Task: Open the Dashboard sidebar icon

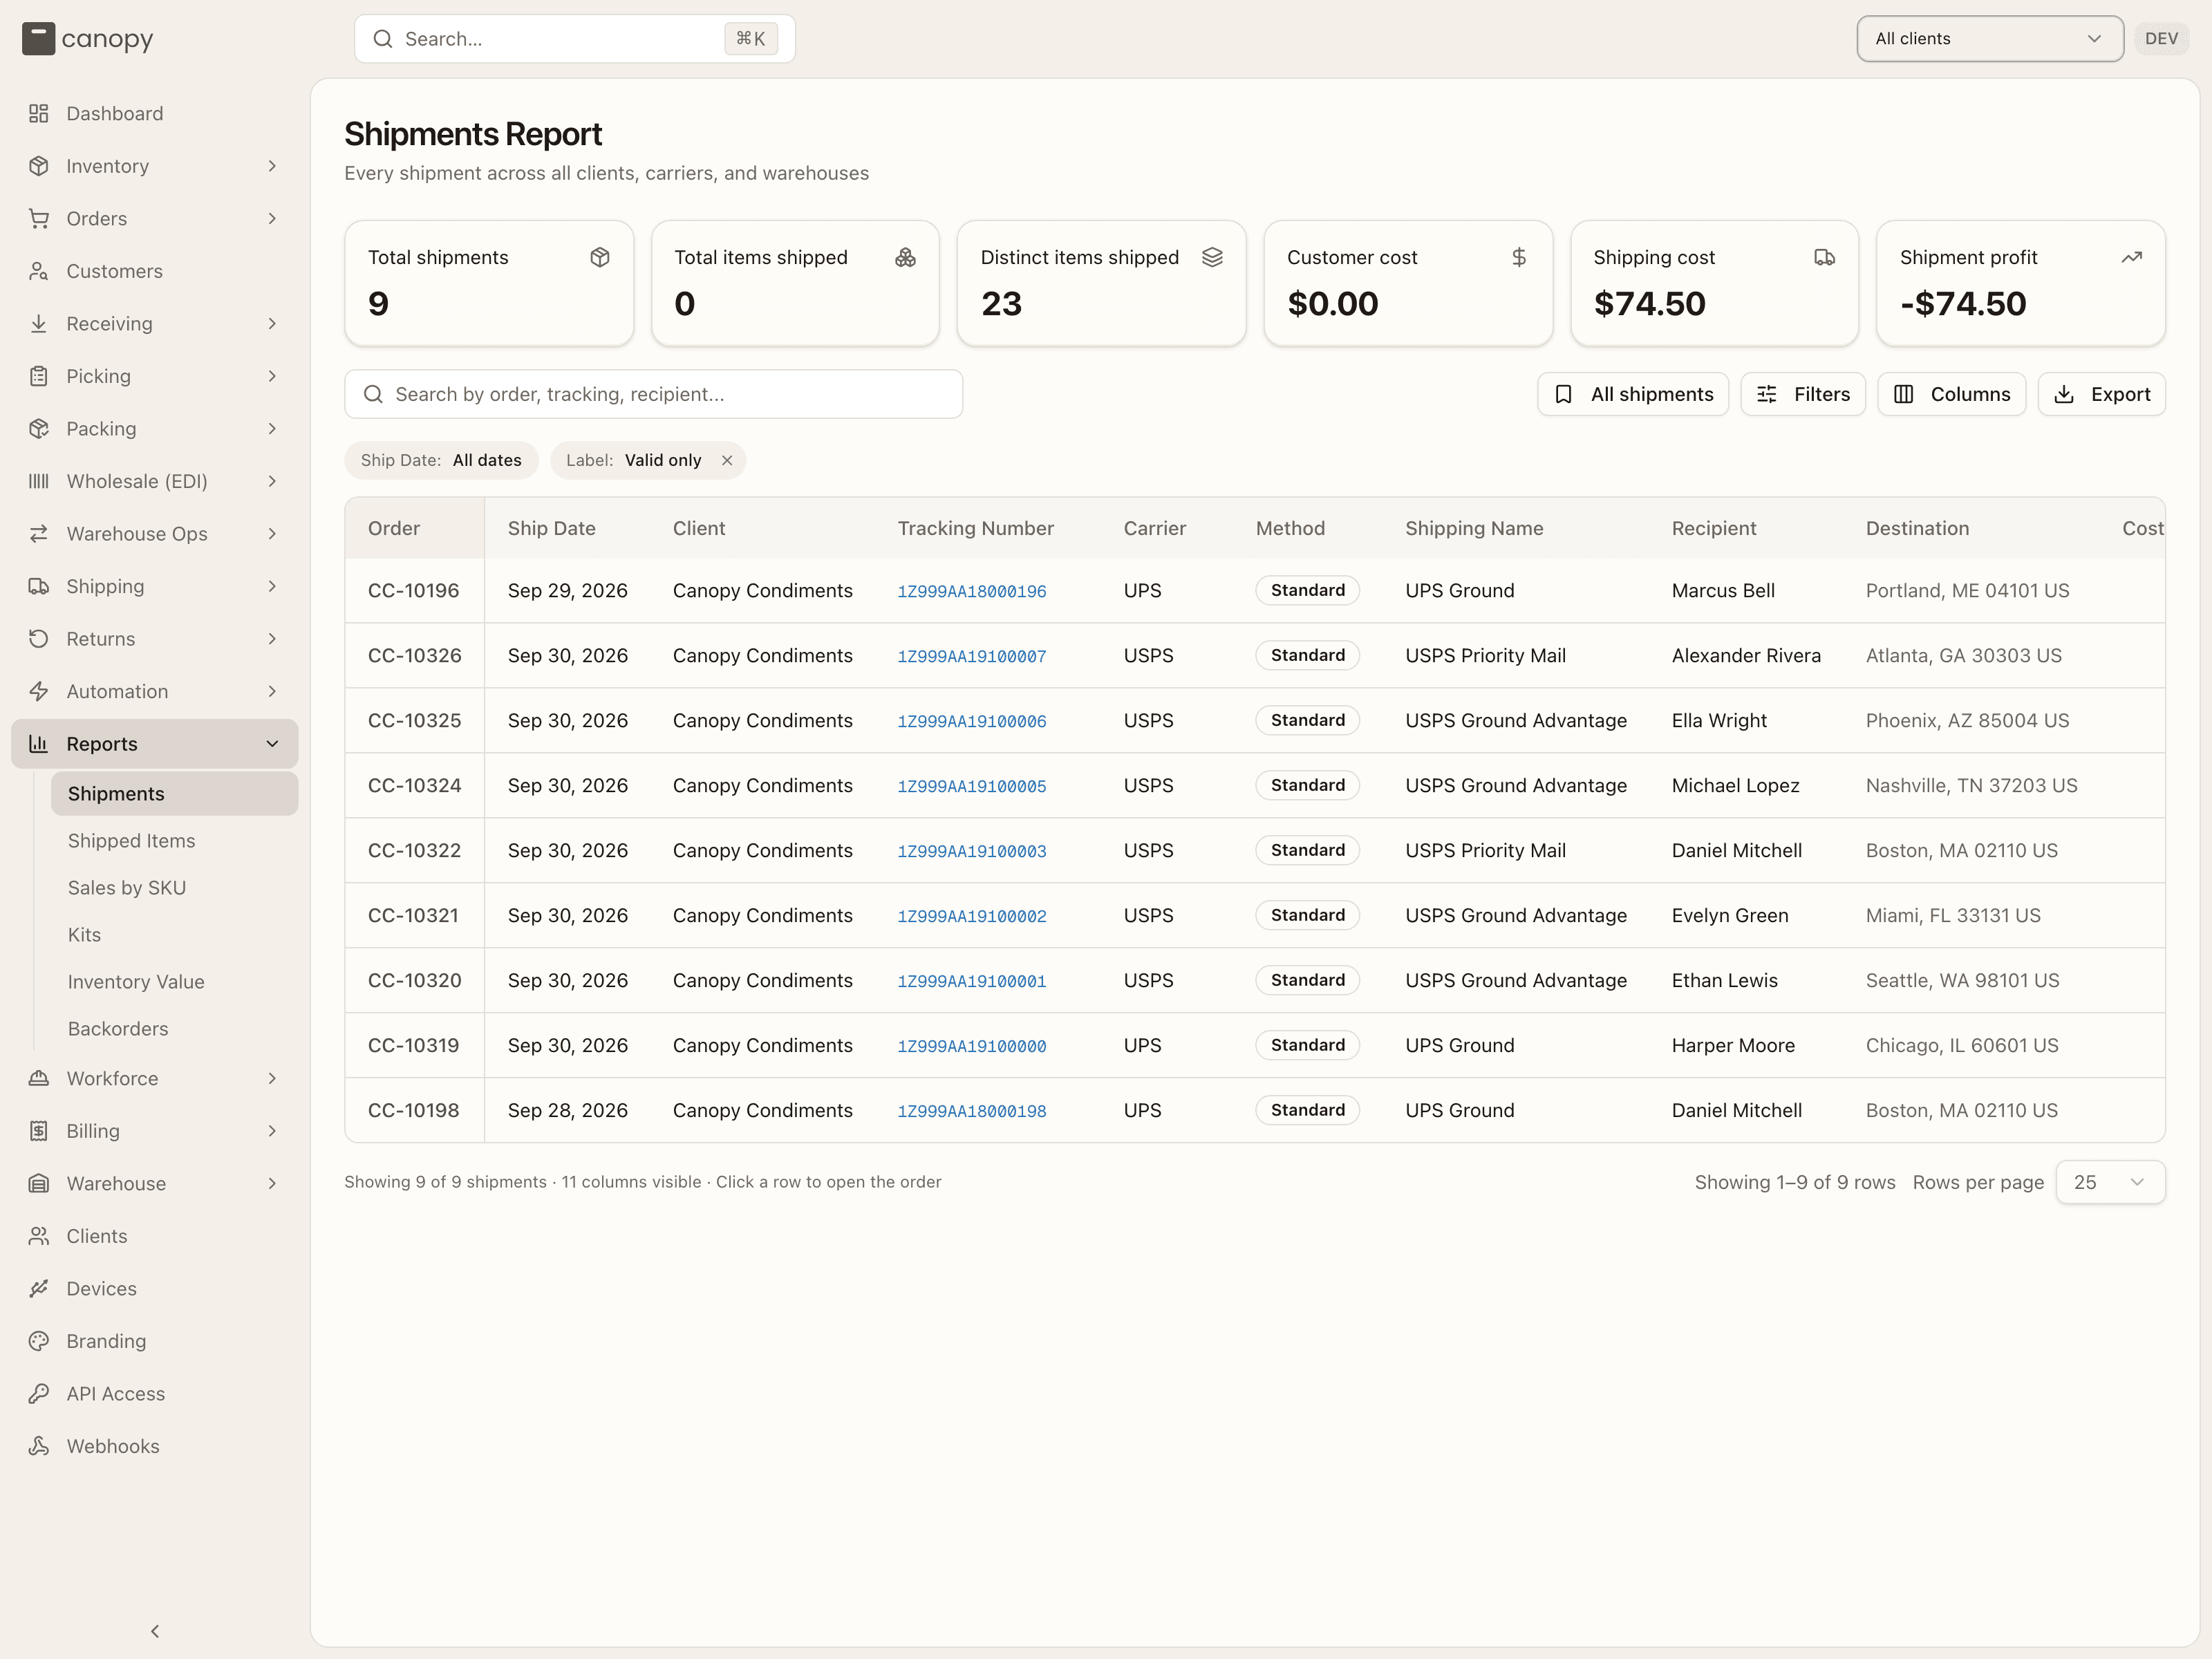Action: 39,113
